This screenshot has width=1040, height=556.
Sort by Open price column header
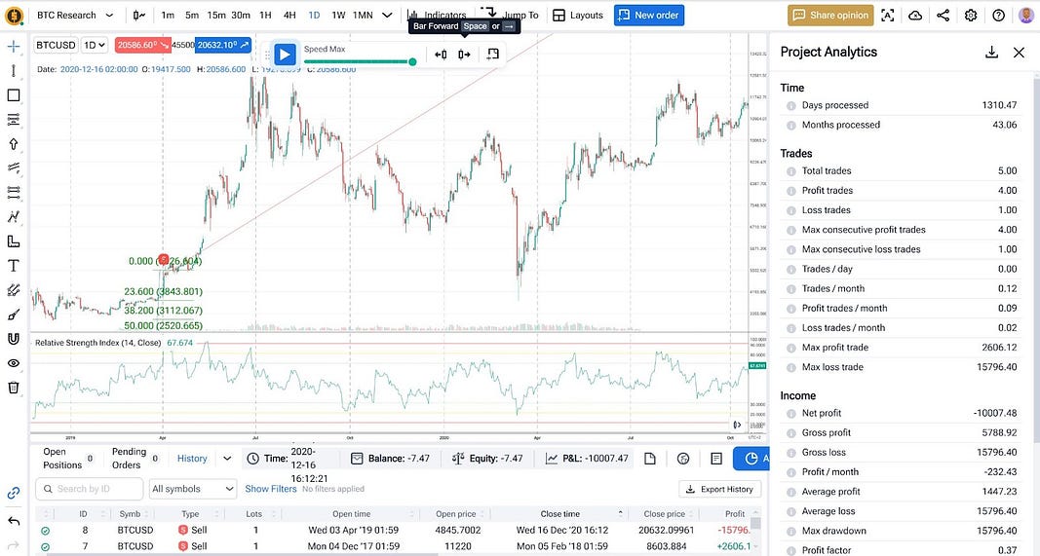(x=455, y=513)
